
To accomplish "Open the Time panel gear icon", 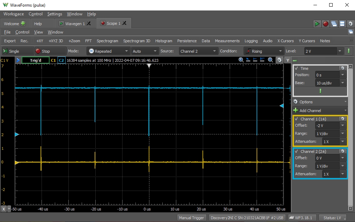I will [342, 68].
